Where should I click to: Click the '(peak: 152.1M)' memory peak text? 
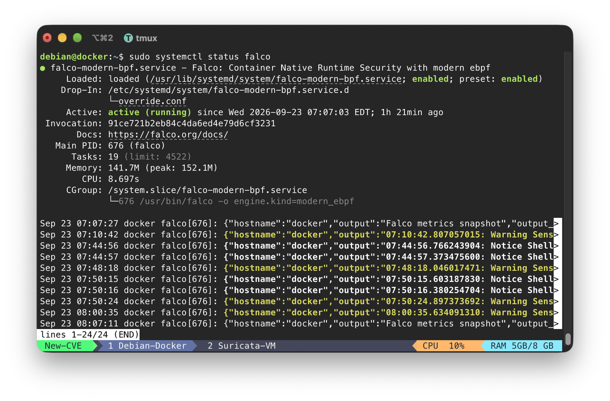click(181, 168)
